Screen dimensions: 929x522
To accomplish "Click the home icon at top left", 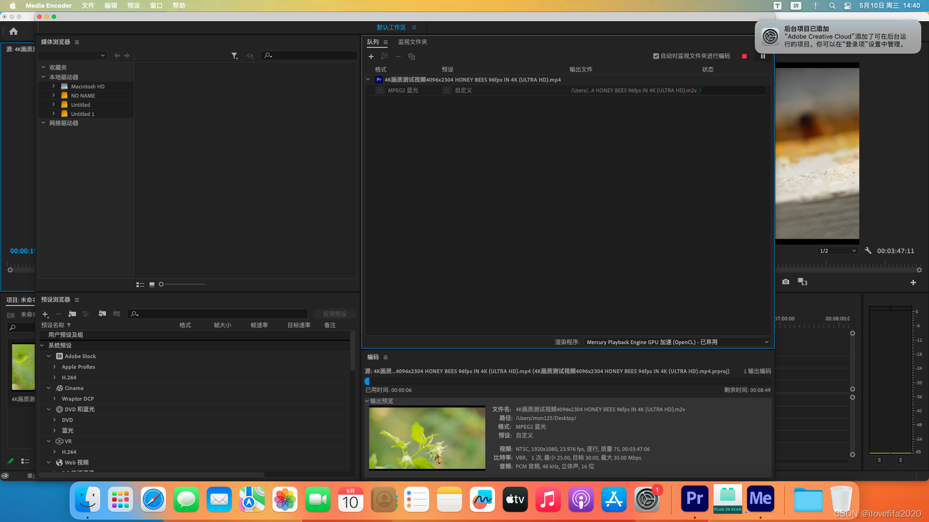I will (x=14, y=31).
